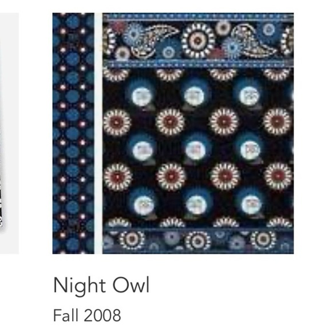Select the dotted blue trim line above paisleys

click(198, 16)
